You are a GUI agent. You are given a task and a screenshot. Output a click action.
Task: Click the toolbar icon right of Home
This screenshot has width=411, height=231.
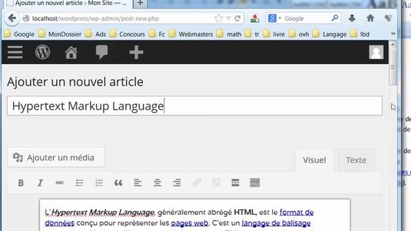click(x=388, y=18)
